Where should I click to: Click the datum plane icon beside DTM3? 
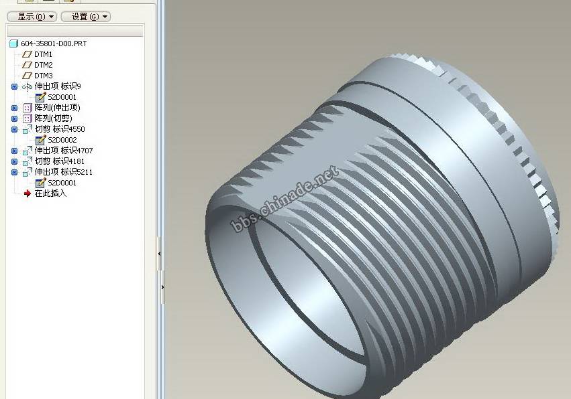tap(27, 76)
